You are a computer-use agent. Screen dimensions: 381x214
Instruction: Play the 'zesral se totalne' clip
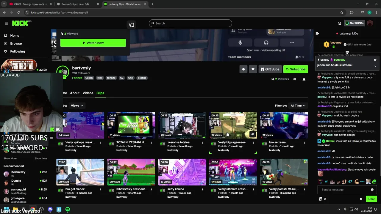pos(182,125)
